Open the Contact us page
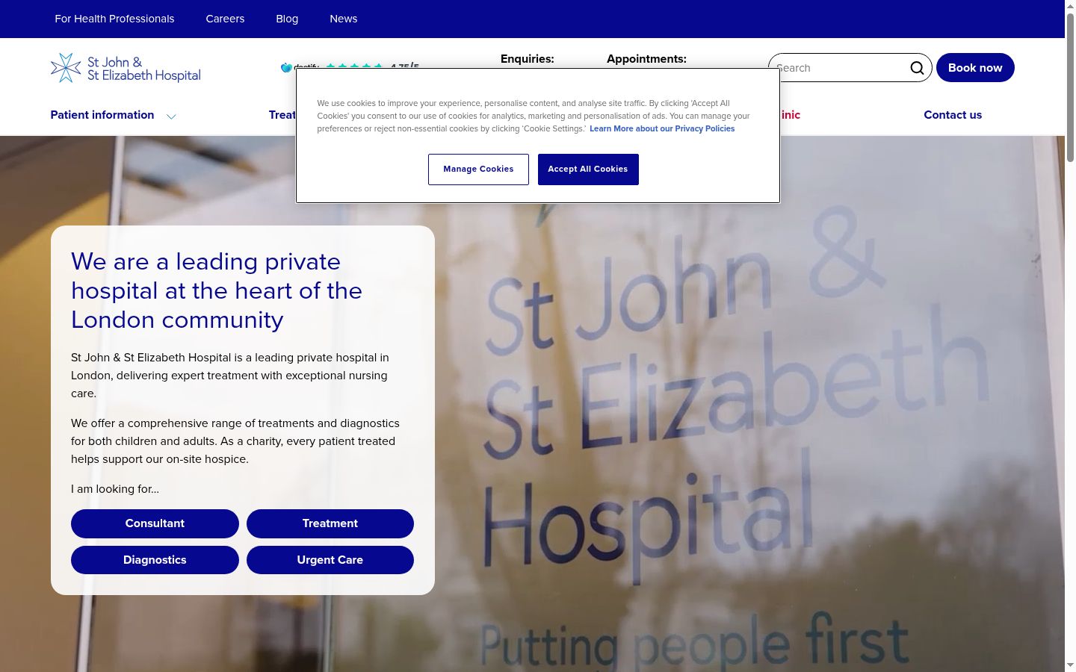 (953, 115)
